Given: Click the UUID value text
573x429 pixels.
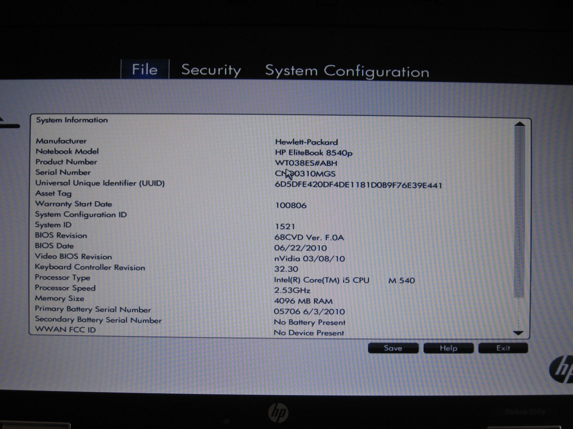Looking at the screenshot, I should pyautogui.click(x=358, y=185).
